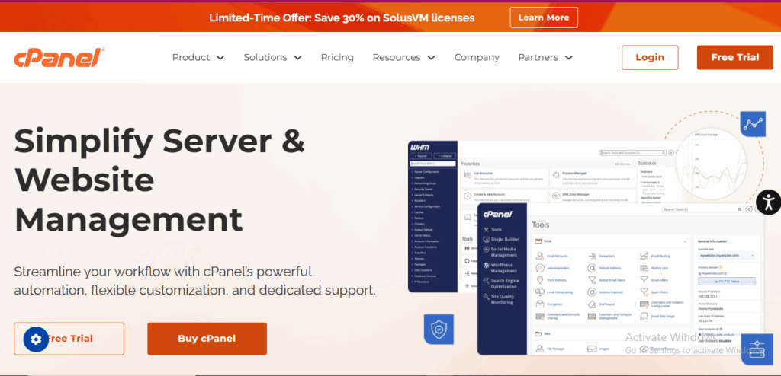Image resolution: width=781 pixels, height=376 pixels.
Task: Start a Free Trial from the header
Action: [735, 58]
